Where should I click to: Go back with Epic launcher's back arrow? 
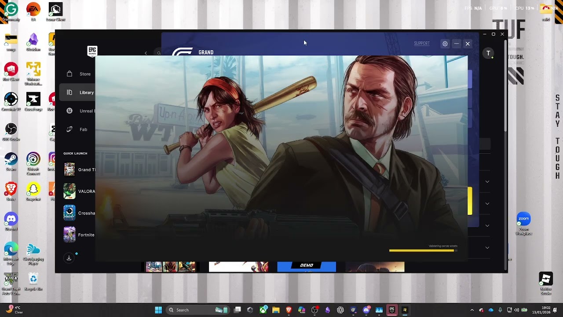[x=146, y=53]
